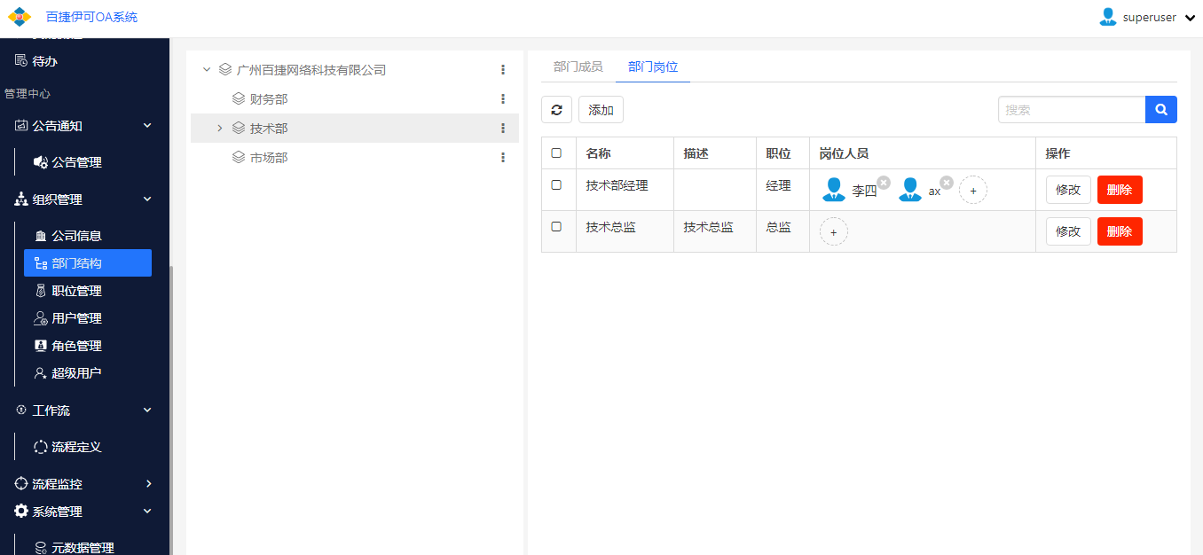Collapse the 广州百捷网络科技有限公司 tree node
The height and width of the screenshot is (555, 1203).
207,69
